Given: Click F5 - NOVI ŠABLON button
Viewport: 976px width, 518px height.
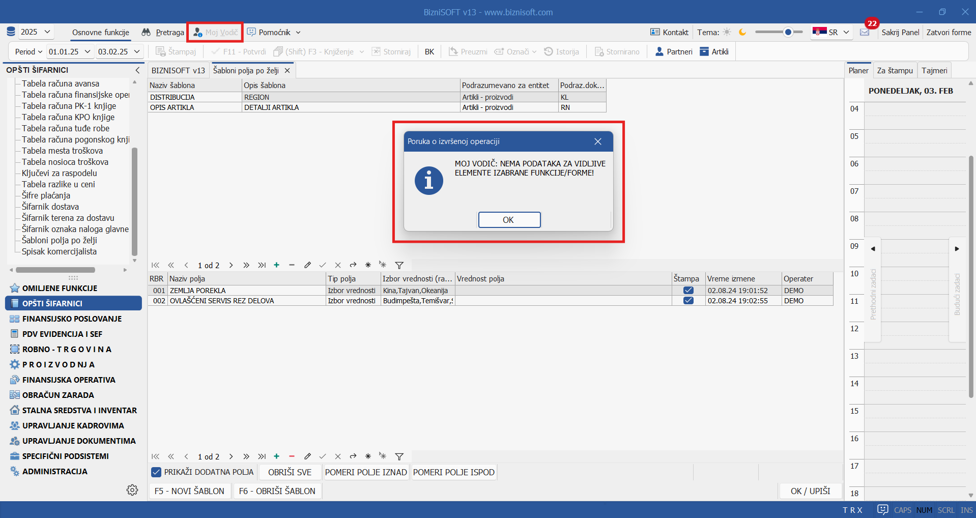Looking at the screenshot, I should click(x=189, y=491).
